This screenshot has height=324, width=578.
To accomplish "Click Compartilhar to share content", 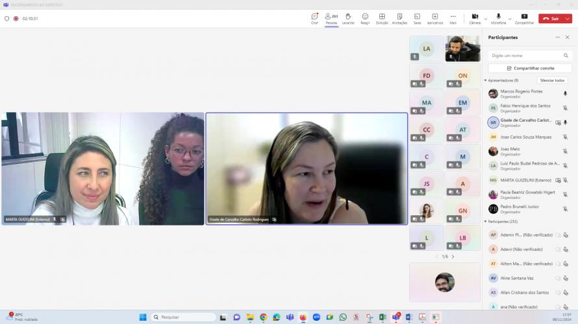I will click(524, 18).
